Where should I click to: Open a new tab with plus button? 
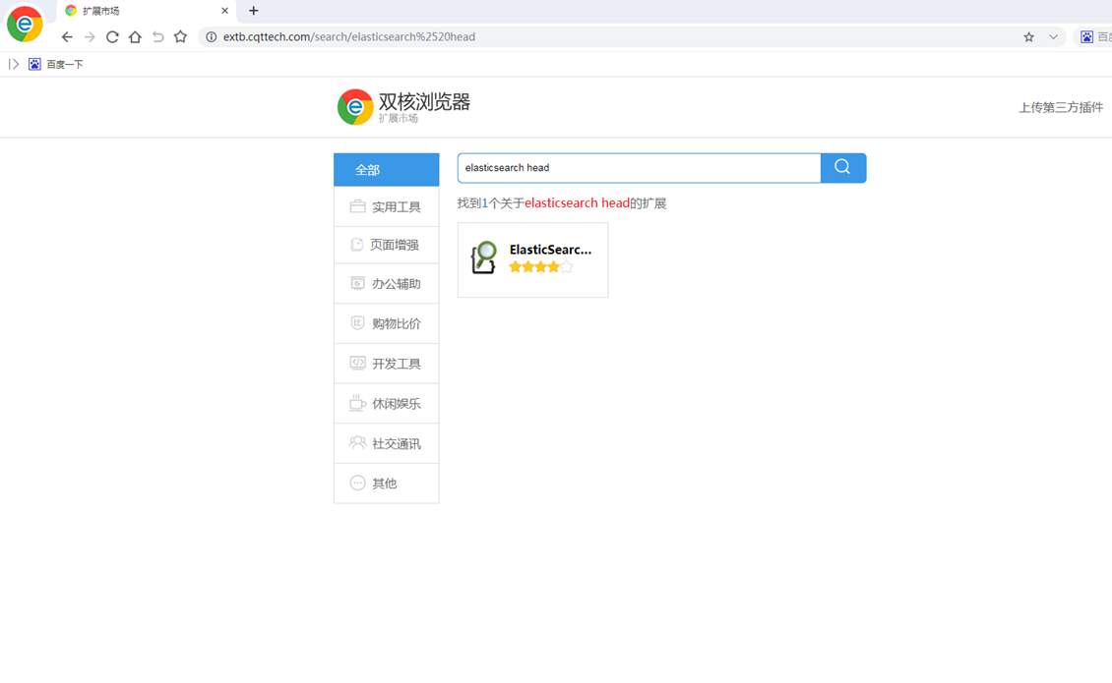[x=253, y=11]
